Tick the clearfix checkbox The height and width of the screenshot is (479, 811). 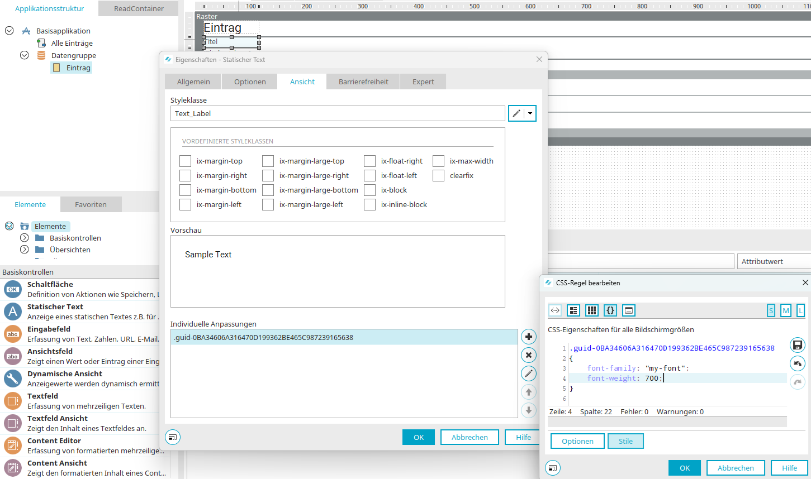coord(438,176)
